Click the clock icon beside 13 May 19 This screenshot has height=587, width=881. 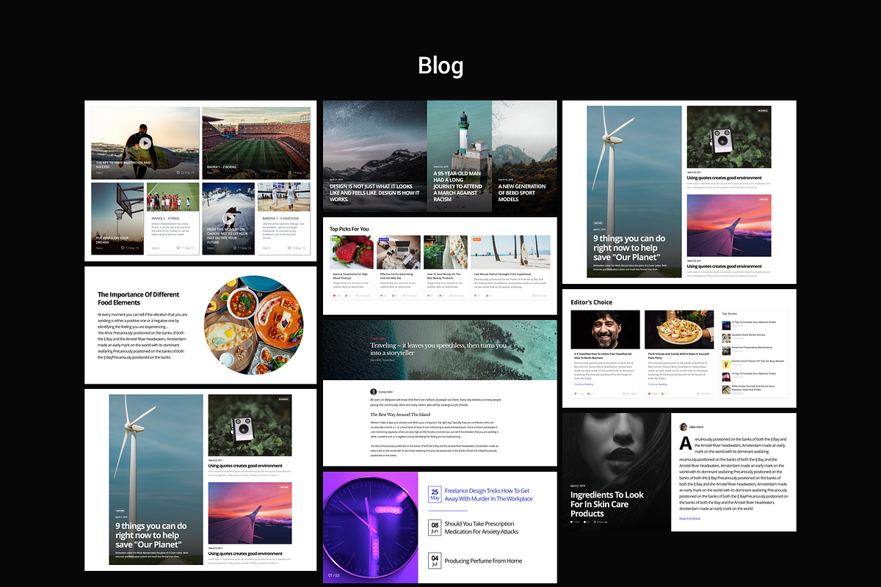[123, 248]
